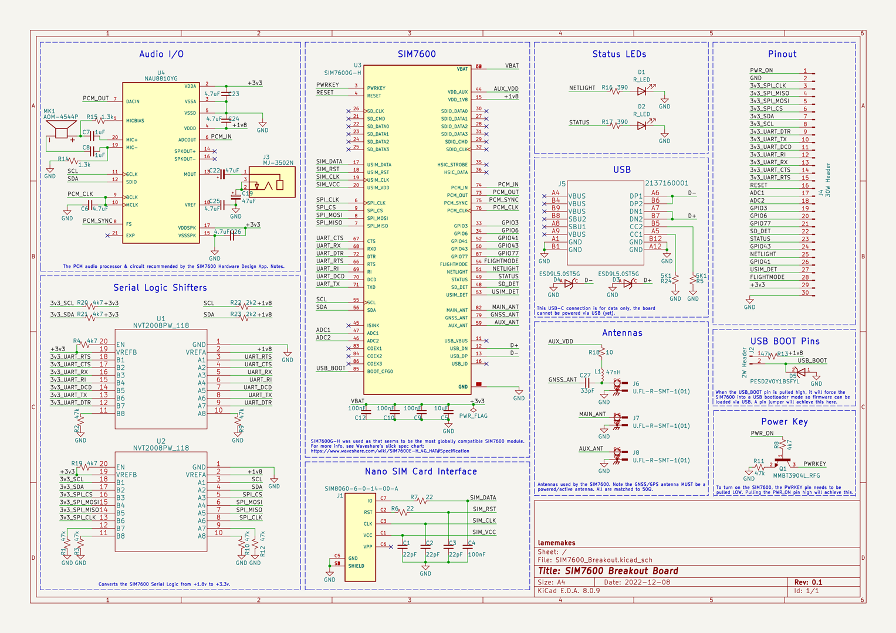The image size is (896, 633).
Task: Click the MK1 microphone symbol
Action: pos(62,130)
